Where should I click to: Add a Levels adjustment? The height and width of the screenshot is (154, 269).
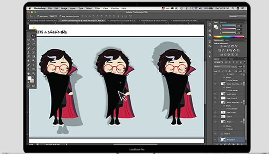click(x=225, y=46)
